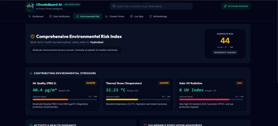Click the Thermal Stress subscore impact bar
278x126 pixels.
tap(138, 100)
